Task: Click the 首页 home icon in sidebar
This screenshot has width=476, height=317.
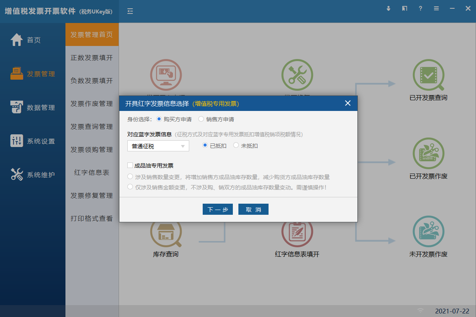Action: (17, 40)
